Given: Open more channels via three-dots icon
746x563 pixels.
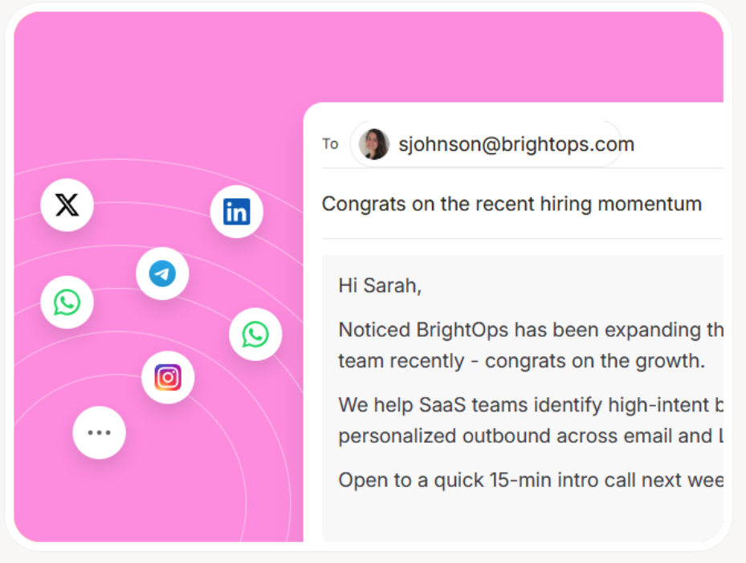Looking at the screenshot, I should point(99,432).
